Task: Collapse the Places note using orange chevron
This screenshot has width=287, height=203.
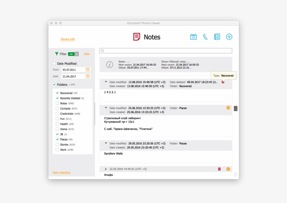Action: click(x=228, y=108)
